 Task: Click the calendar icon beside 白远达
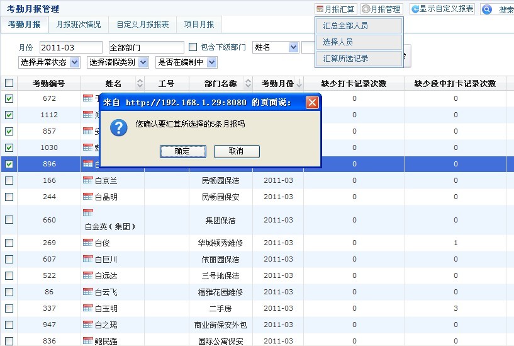pos(88,275)
